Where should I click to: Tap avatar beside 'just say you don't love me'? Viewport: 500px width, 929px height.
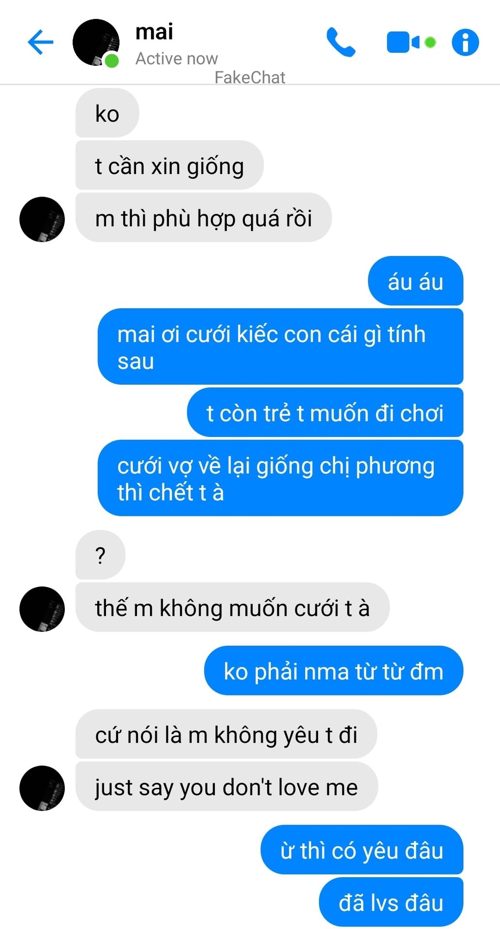pyautogui.click(x=42, y=788)
